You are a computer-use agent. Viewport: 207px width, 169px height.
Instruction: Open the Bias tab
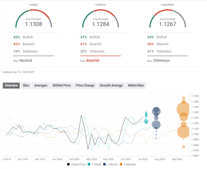point(26,85)
